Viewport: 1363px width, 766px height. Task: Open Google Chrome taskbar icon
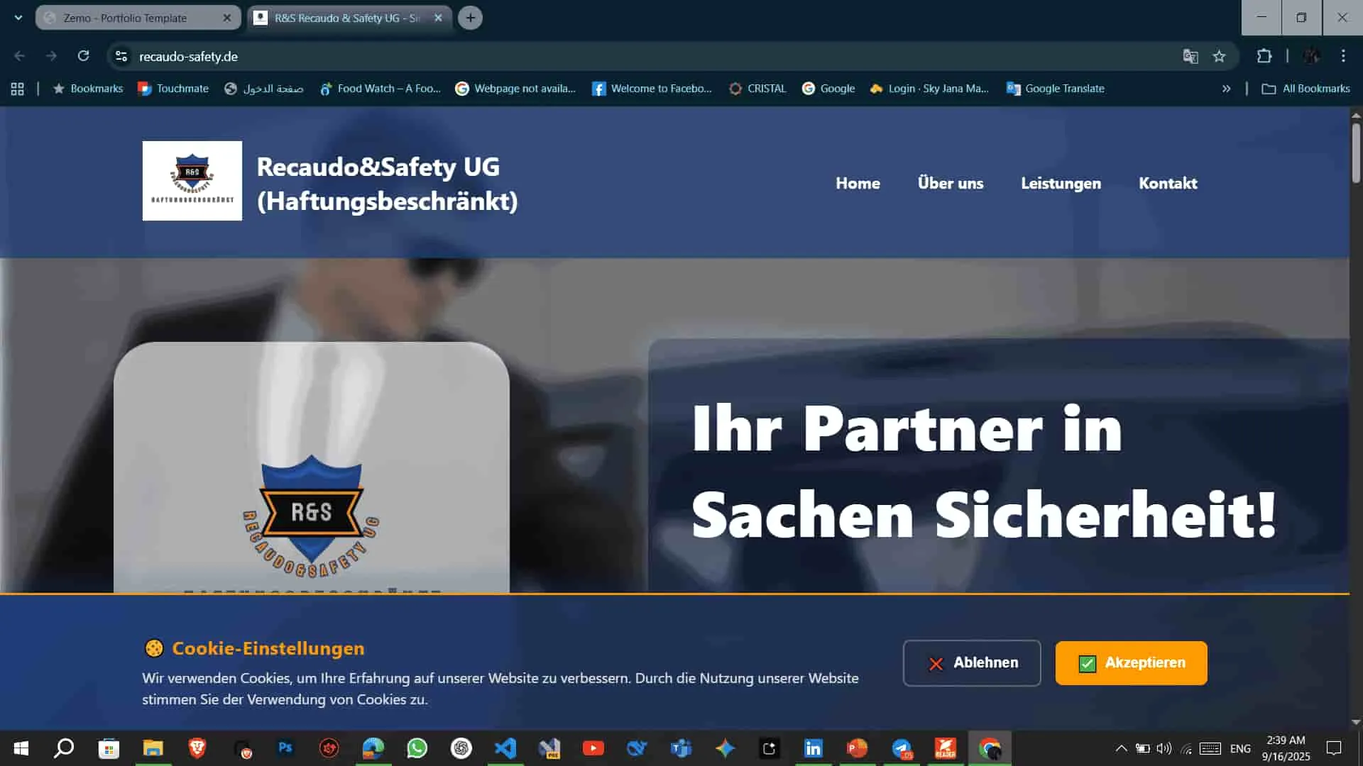point(990,748)
